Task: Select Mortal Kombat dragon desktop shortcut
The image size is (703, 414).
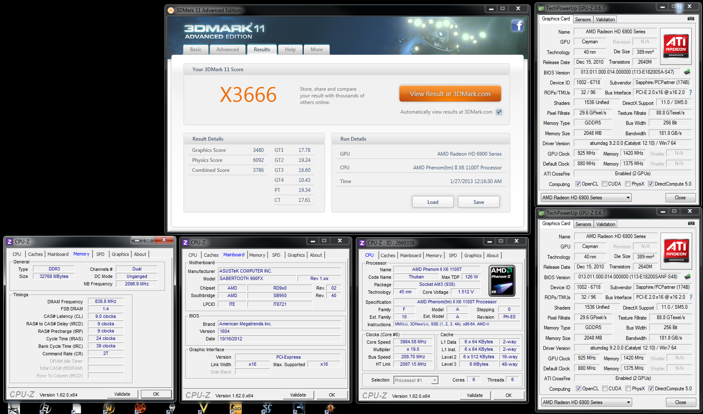Action: [298, 408]
